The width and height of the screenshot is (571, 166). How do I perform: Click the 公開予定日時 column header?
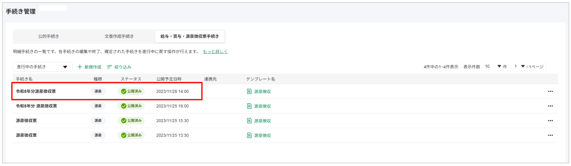169,79
